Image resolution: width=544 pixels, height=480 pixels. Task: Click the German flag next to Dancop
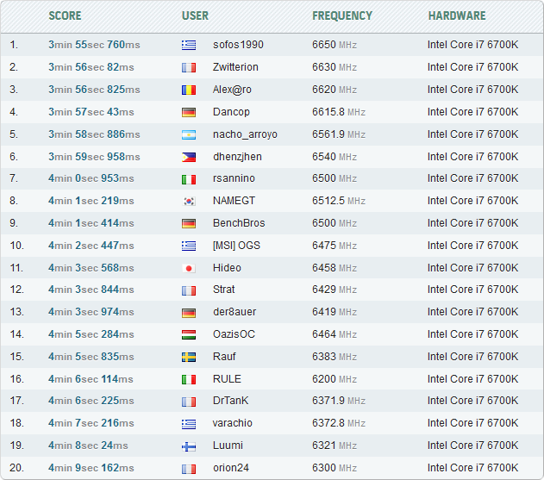point(189,112)
